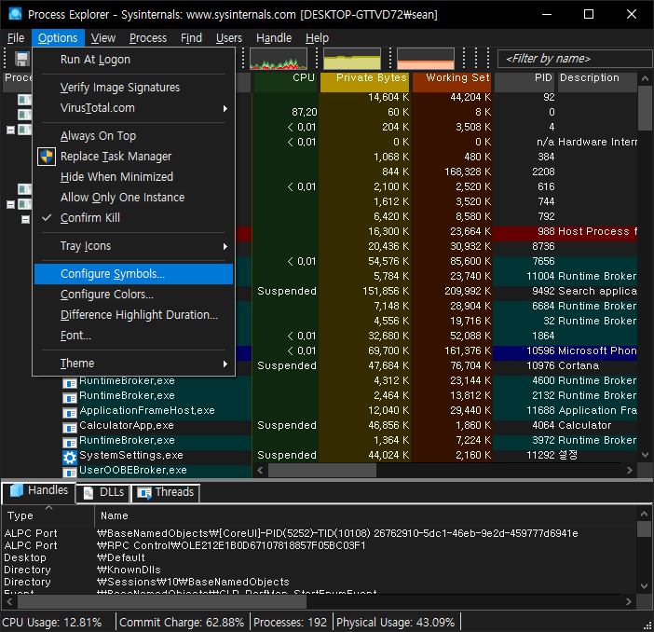Toggle Run At Logon option

(x=133, y=60)
